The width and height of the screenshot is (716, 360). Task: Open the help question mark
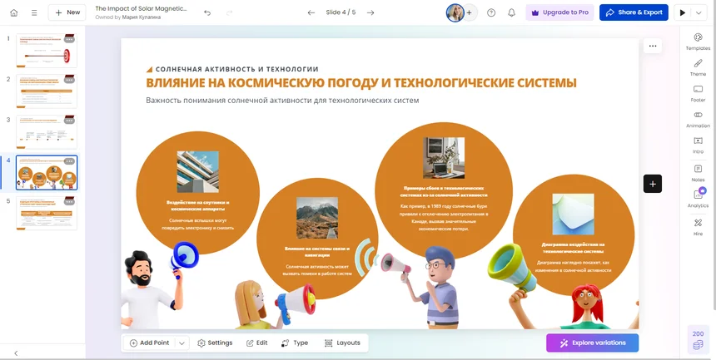coord(491,12)
